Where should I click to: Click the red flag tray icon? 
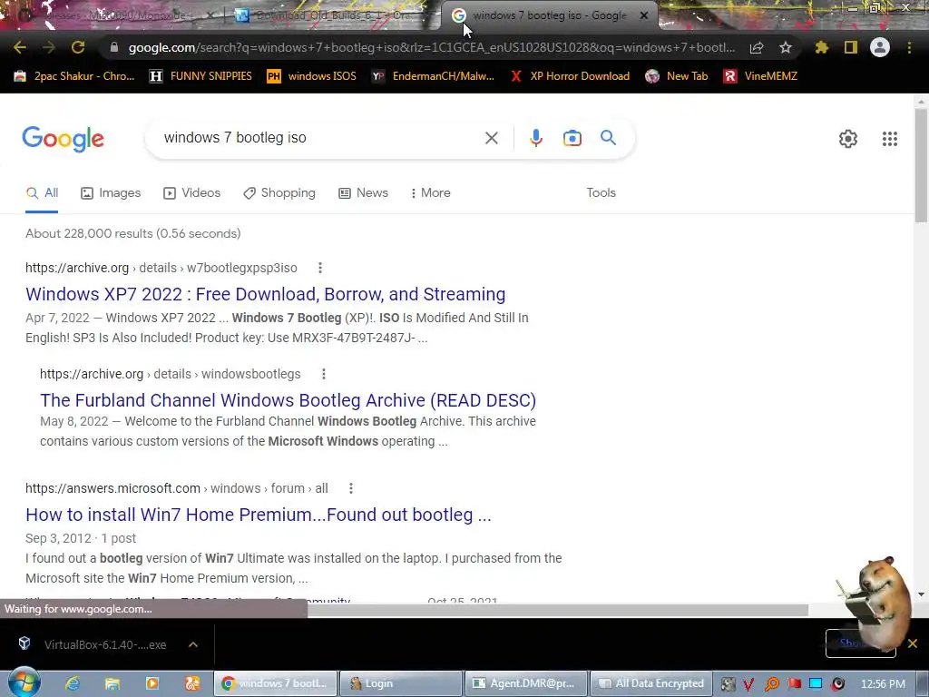pyautogui.click(x=795, y=683)
